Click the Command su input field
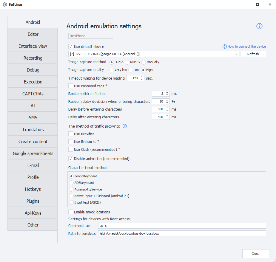Image resolution: width=276 pixels, height=262 pixels. (x=182, y=226)
